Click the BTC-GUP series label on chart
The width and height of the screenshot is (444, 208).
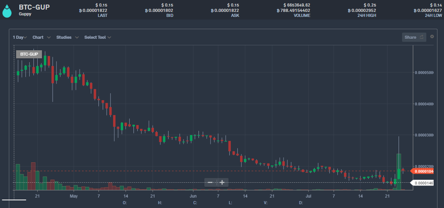[29, 54]
